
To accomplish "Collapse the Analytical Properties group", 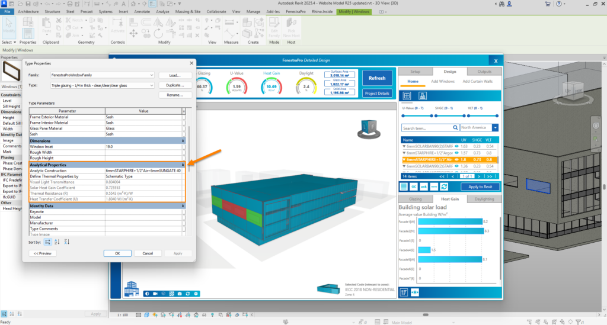I will (183, 165).
